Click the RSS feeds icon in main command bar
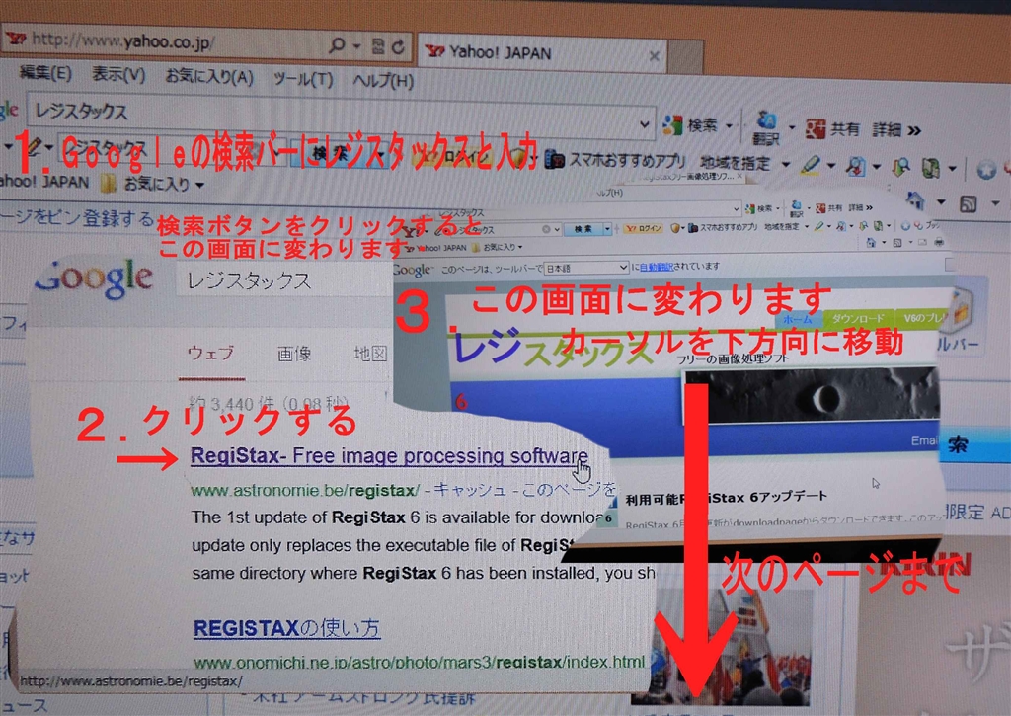Screen dimensions: 1011x716 pos(968,204)
